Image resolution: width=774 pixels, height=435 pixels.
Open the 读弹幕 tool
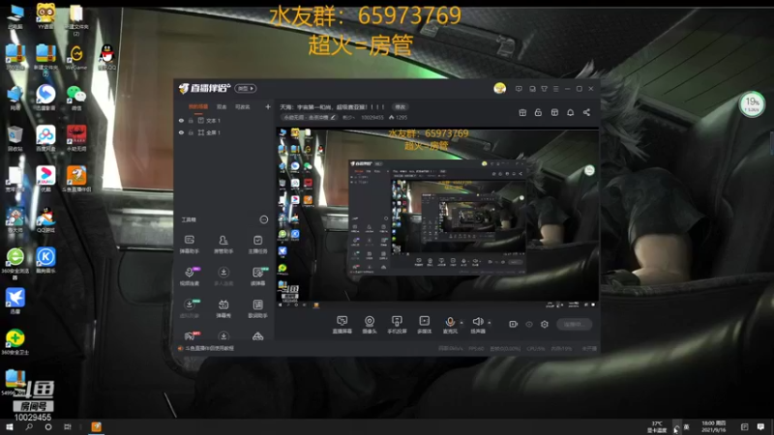(x=257, y=276)
